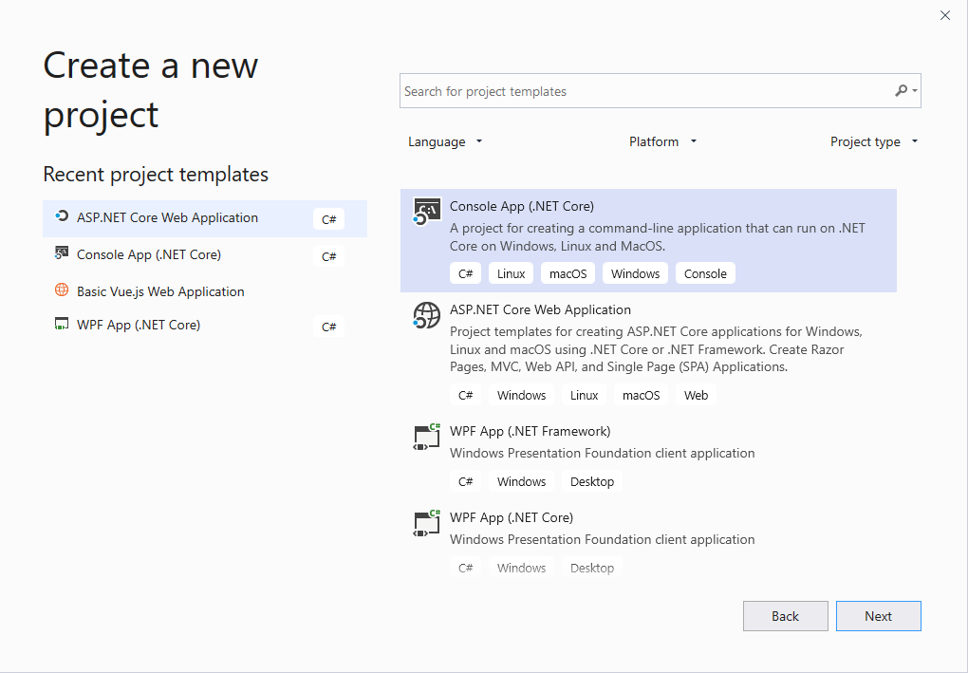Click the C# badge beside recent Console App
This screenshot has width=968, height=673.
click(329, 256)
